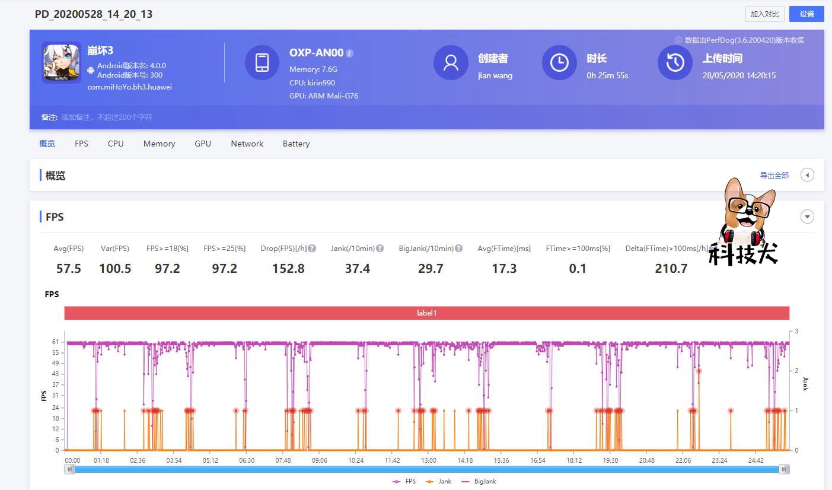Click the upload time history icon
832x490 pixels.
click(675, 62)
